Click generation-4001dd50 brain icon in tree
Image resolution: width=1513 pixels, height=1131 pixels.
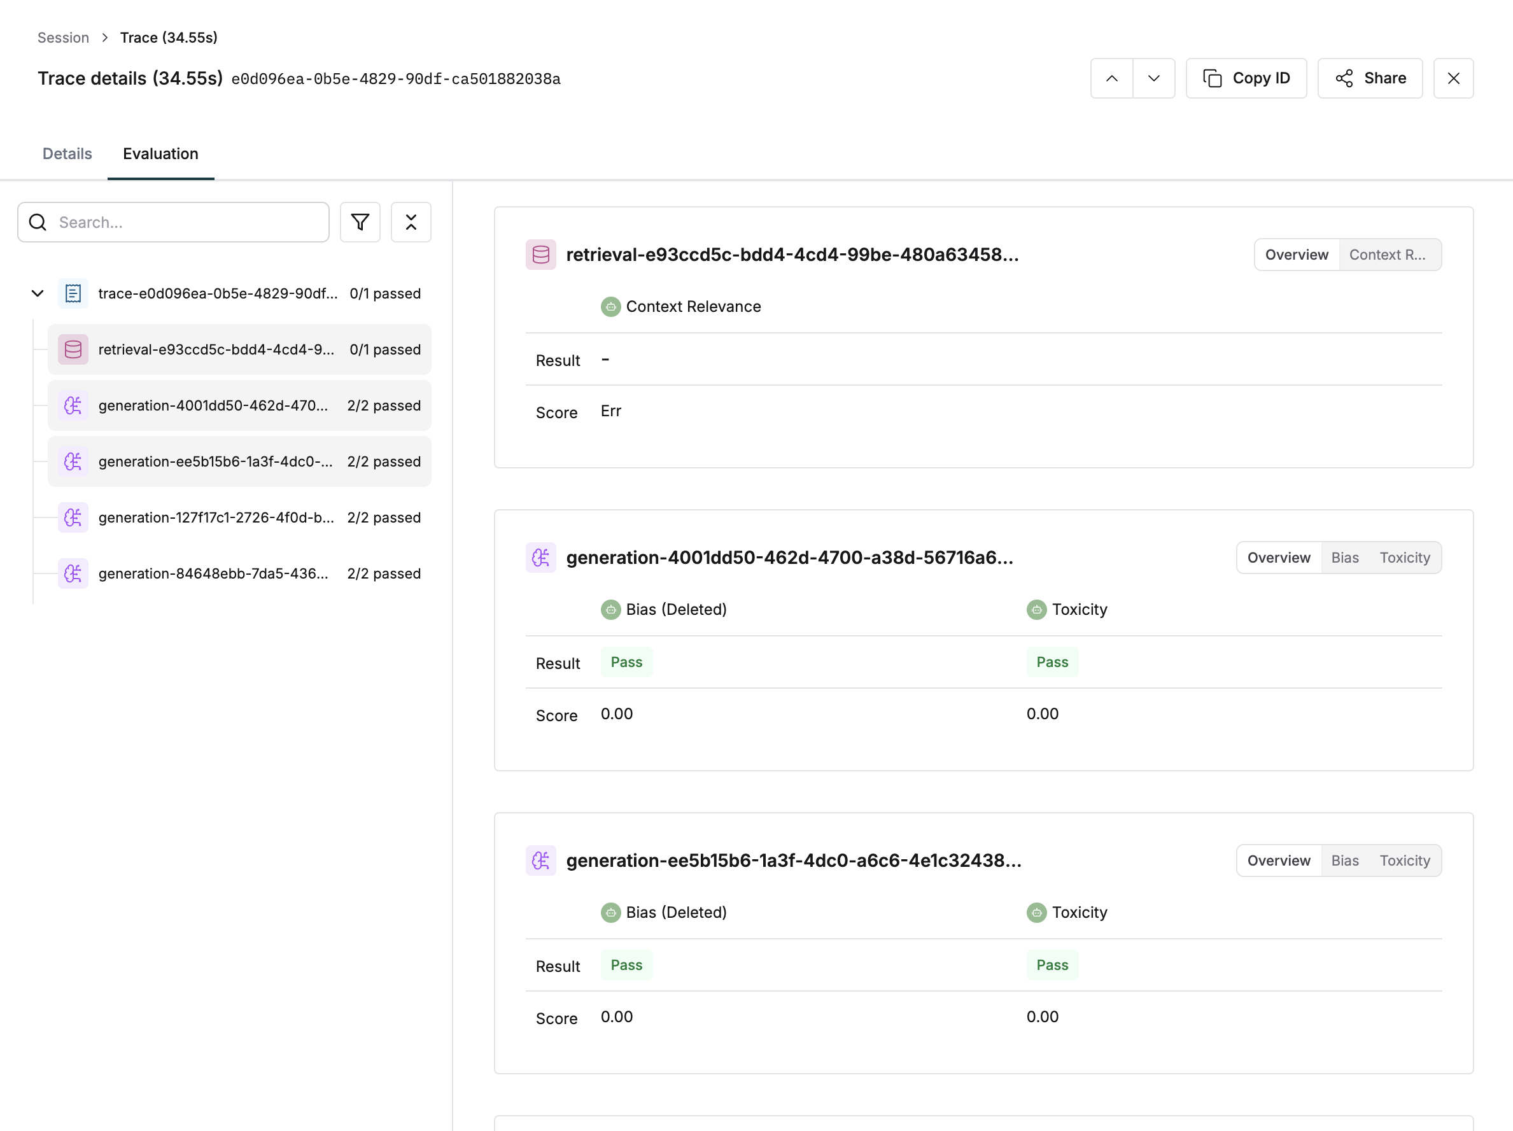pyautogui.click(x=73, y=405)
